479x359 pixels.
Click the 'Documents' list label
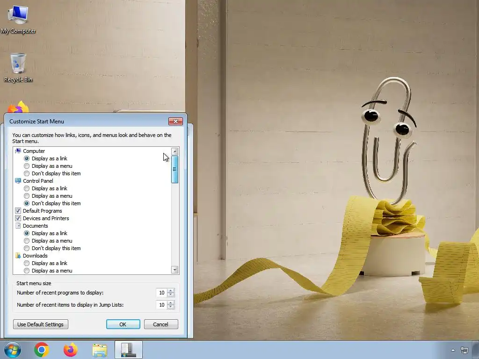point(36,226)
